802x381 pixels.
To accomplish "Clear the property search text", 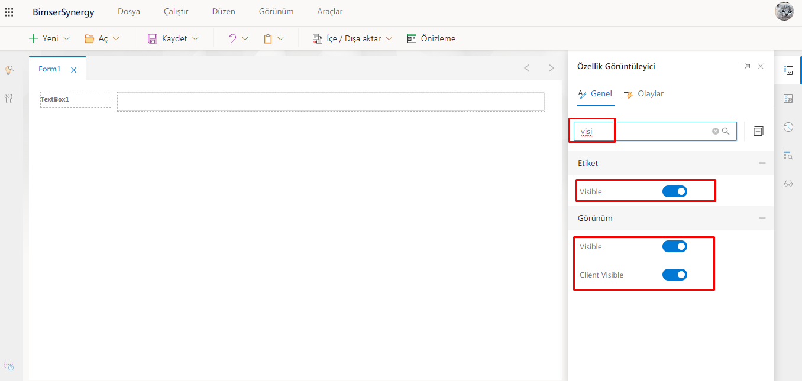I will click(715, 131).
